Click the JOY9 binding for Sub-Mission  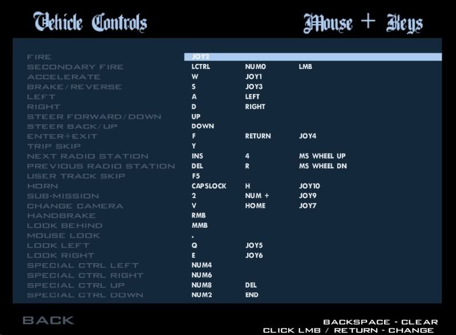point(308,196)
